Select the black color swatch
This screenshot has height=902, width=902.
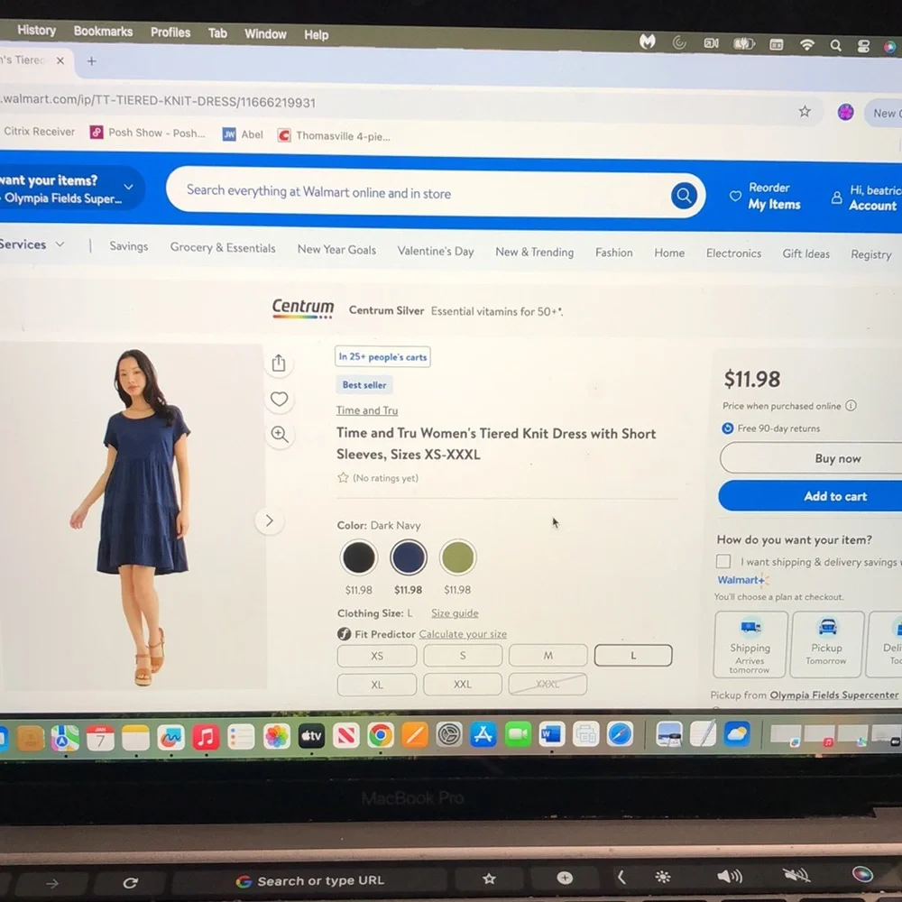pos(358,557)
